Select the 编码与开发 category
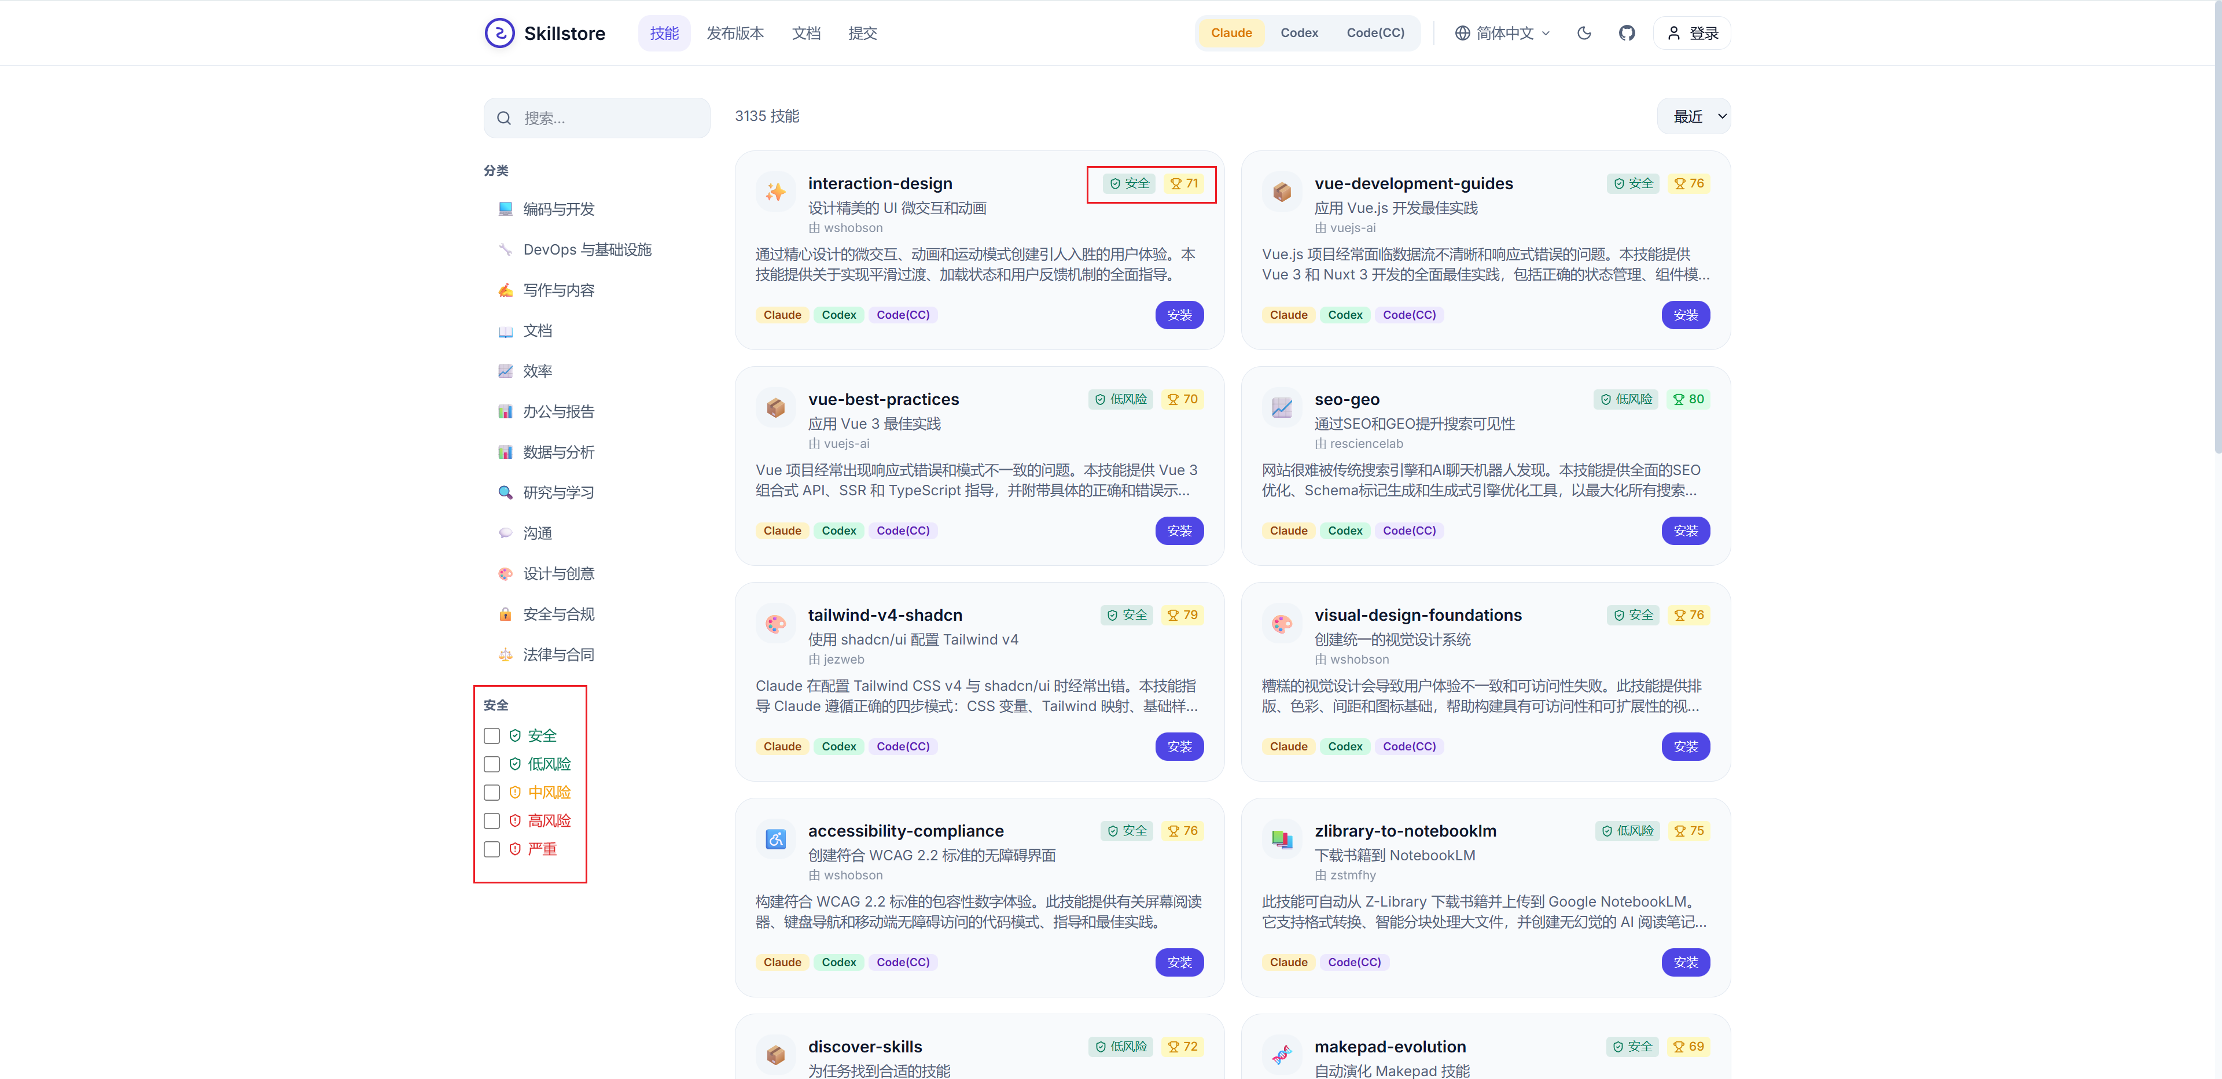This screenshot has width=2222, height=1079. pos(597,209)
